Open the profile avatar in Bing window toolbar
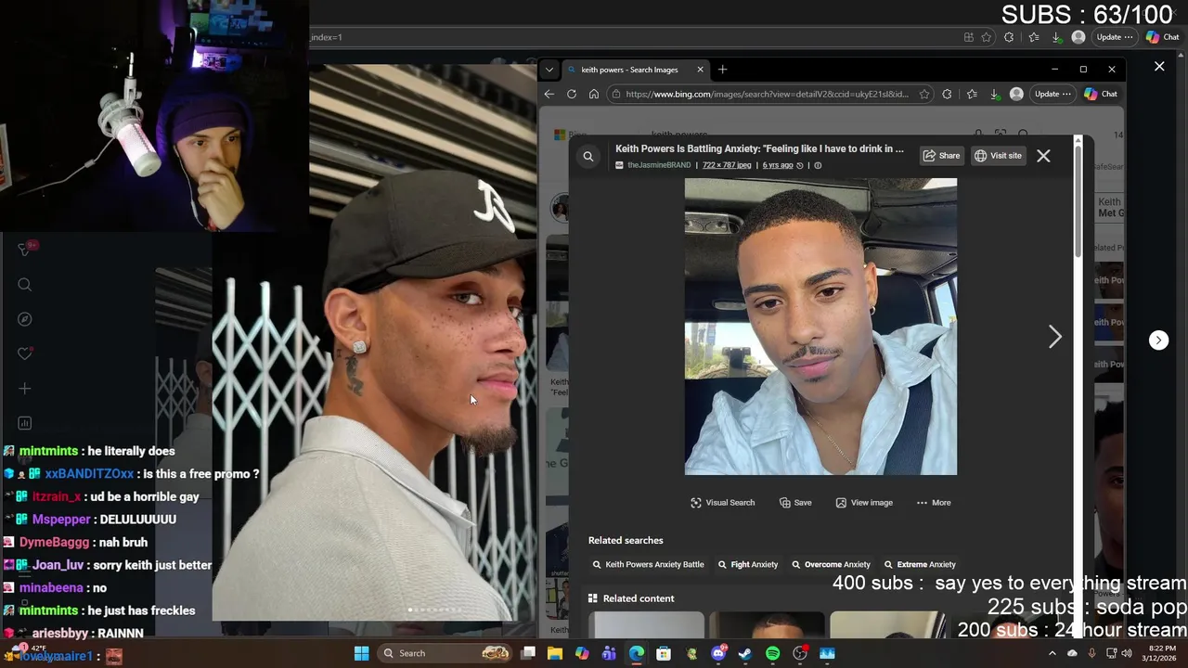 click(1016, 94)
